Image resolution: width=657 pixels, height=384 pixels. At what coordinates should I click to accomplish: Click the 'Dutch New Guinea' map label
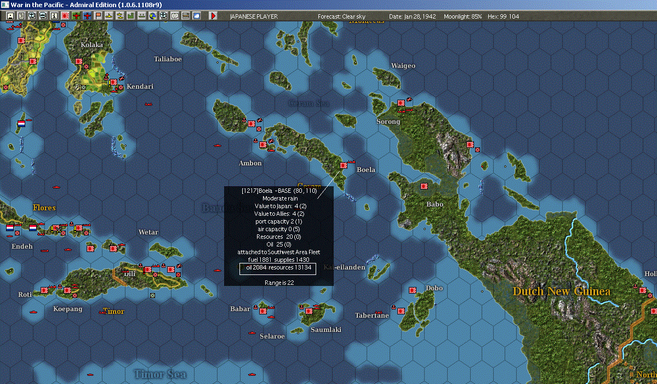pyautogui.click(x=562, y=291)
